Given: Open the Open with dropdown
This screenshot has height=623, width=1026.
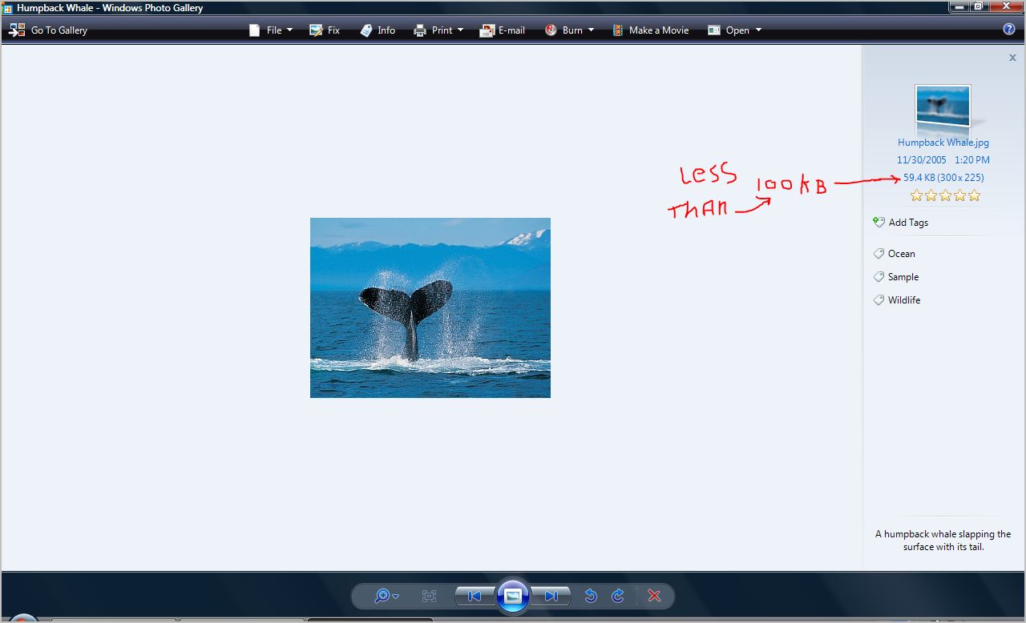Looking at the screenshot, I should pos(734,30).
